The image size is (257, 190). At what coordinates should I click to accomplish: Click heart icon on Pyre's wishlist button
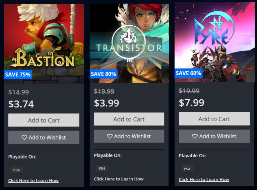(195, 136)
